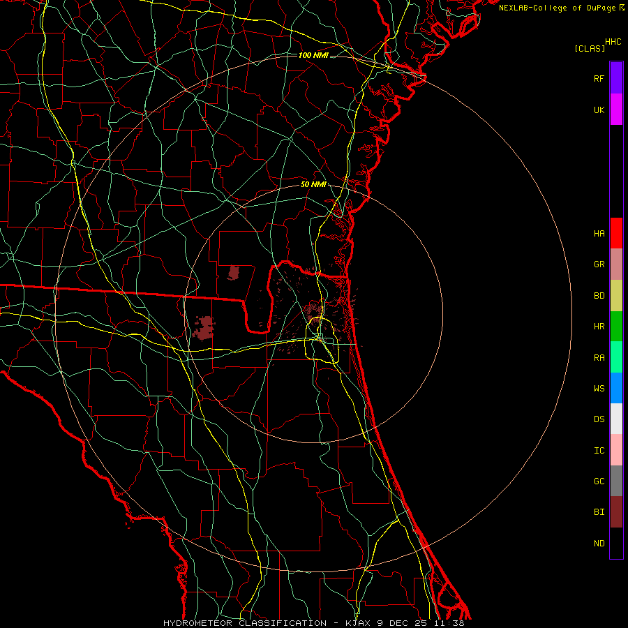This screenshot has height=628, width=628.
Task: Select the BD legend label
Action: tap(599, 296)
